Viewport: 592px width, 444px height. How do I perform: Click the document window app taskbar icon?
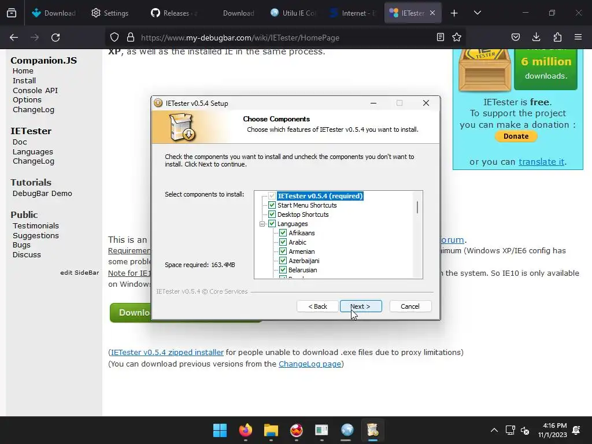(321, 430)
